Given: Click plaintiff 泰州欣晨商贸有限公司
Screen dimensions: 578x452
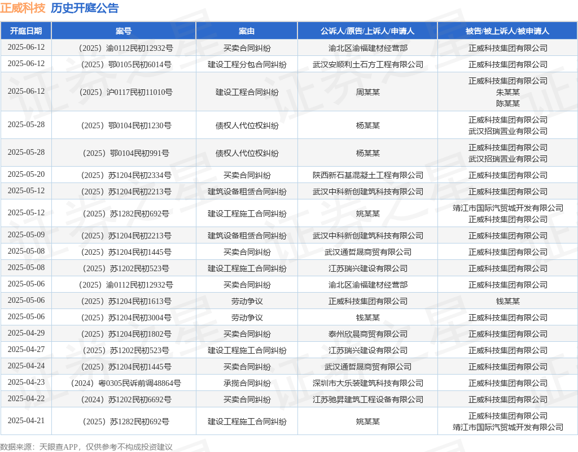Looking at the screenshot, I should pos(368,334).
